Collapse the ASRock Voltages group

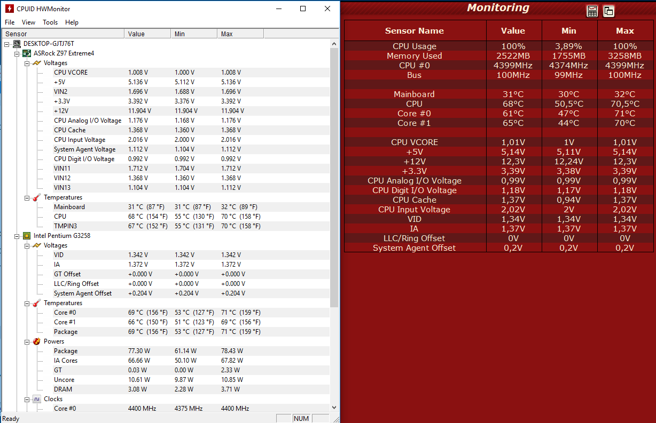(27, 63)
